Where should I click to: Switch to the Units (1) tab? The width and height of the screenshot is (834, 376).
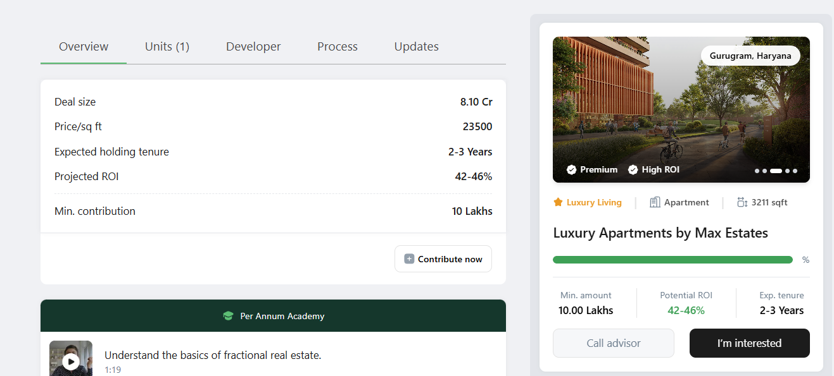pos(167,47)
